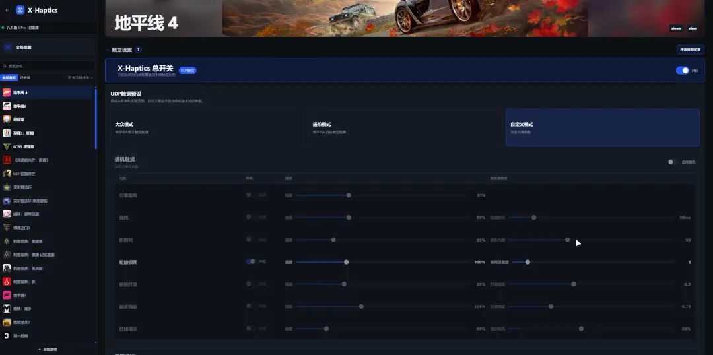Adjust the 红线提示 强度 slider at 99%
Screen dimensions: 713x355
(x=326, y=329)
